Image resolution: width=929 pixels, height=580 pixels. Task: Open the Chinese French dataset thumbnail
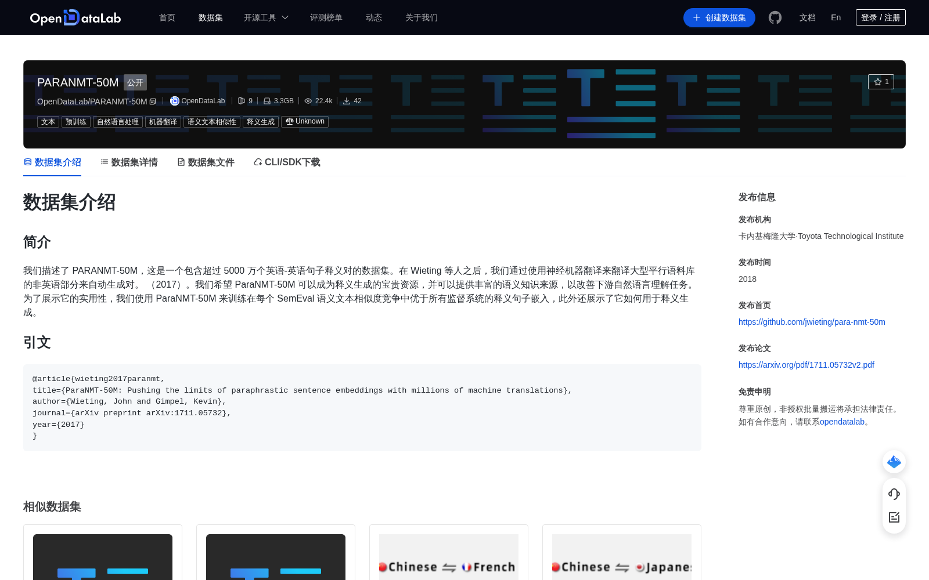449,557
